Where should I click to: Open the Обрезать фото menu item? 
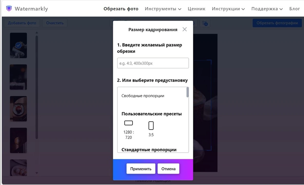[x=121, y=9]
